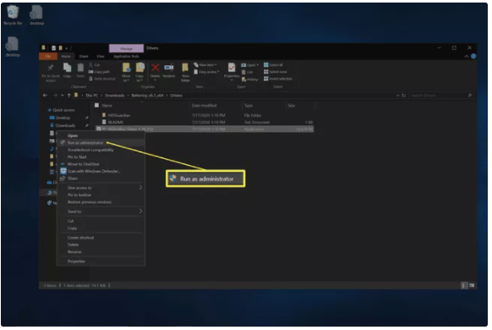Choose Pin to Start in the context menu
Screen dimensions: 492x330
pyautogui.click(x=101, y=157)
